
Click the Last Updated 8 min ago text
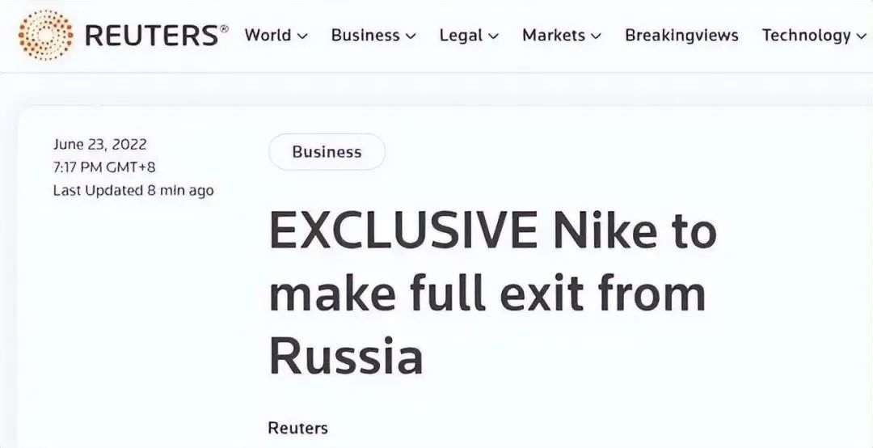(x=133, y=191)
